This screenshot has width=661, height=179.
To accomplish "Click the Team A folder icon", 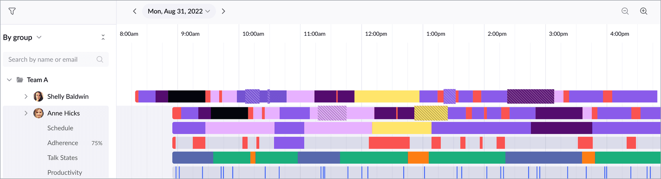I will [20, 80].
